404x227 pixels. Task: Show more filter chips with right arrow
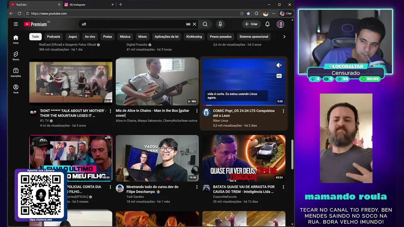[x=284, y=37]
